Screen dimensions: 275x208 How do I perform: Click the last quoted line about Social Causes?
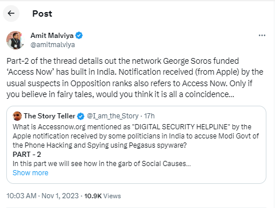tap(102, 164)
